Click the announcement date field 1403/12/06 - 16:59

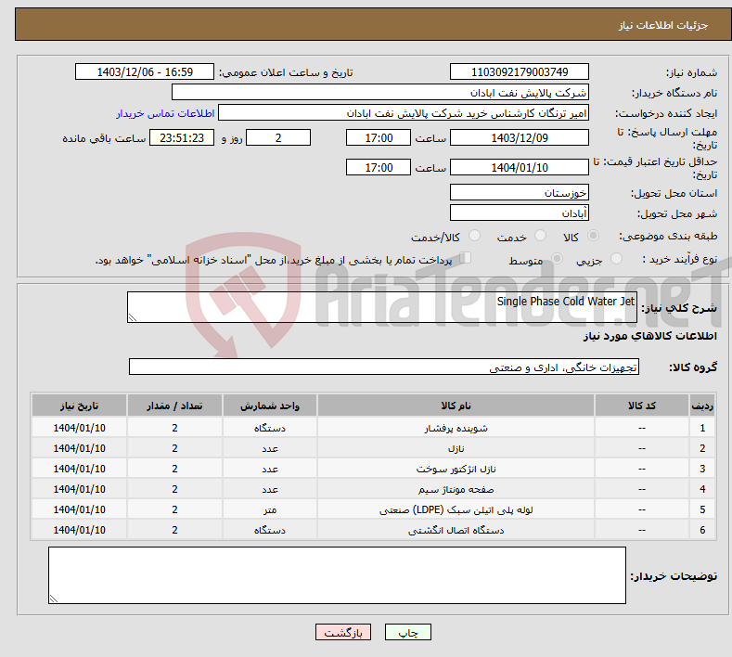(x=145, y=71)
